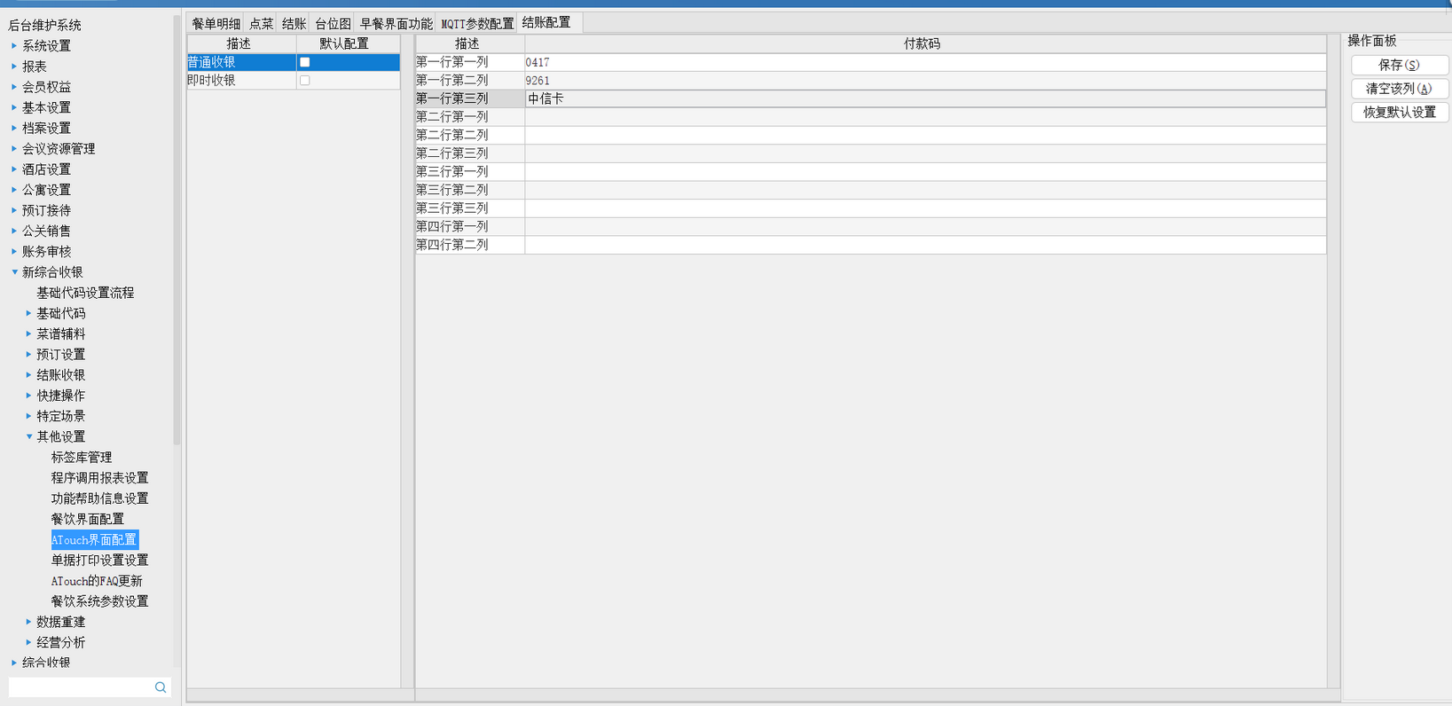This screenshot has width=1452, height=706.
Task: Select 特定场景 in the tree
Action: point(61,416)
